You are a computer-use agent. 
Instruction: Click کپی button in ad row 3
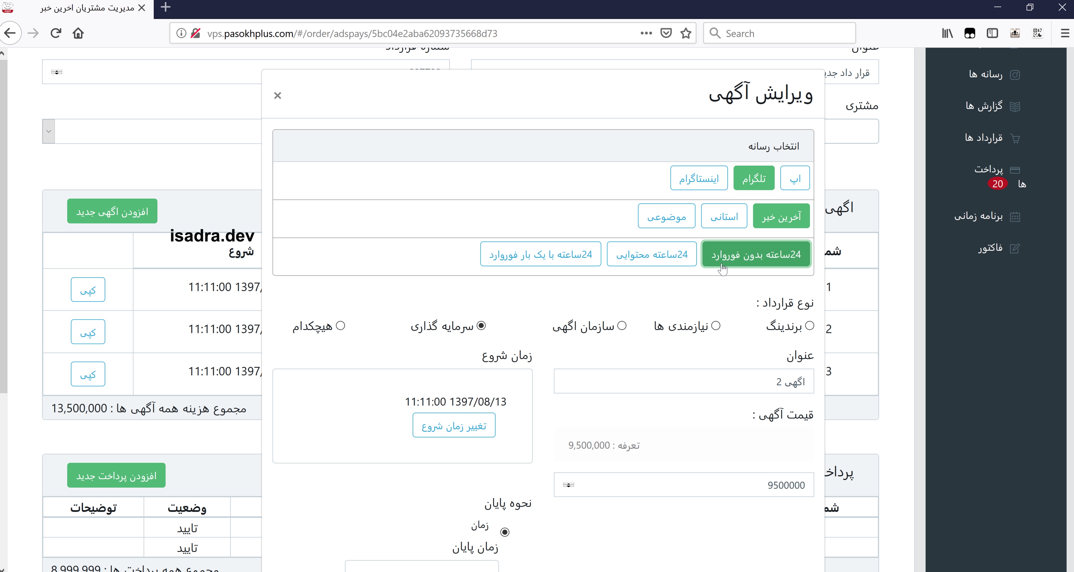pyautogui.click(x=87, y=374)
